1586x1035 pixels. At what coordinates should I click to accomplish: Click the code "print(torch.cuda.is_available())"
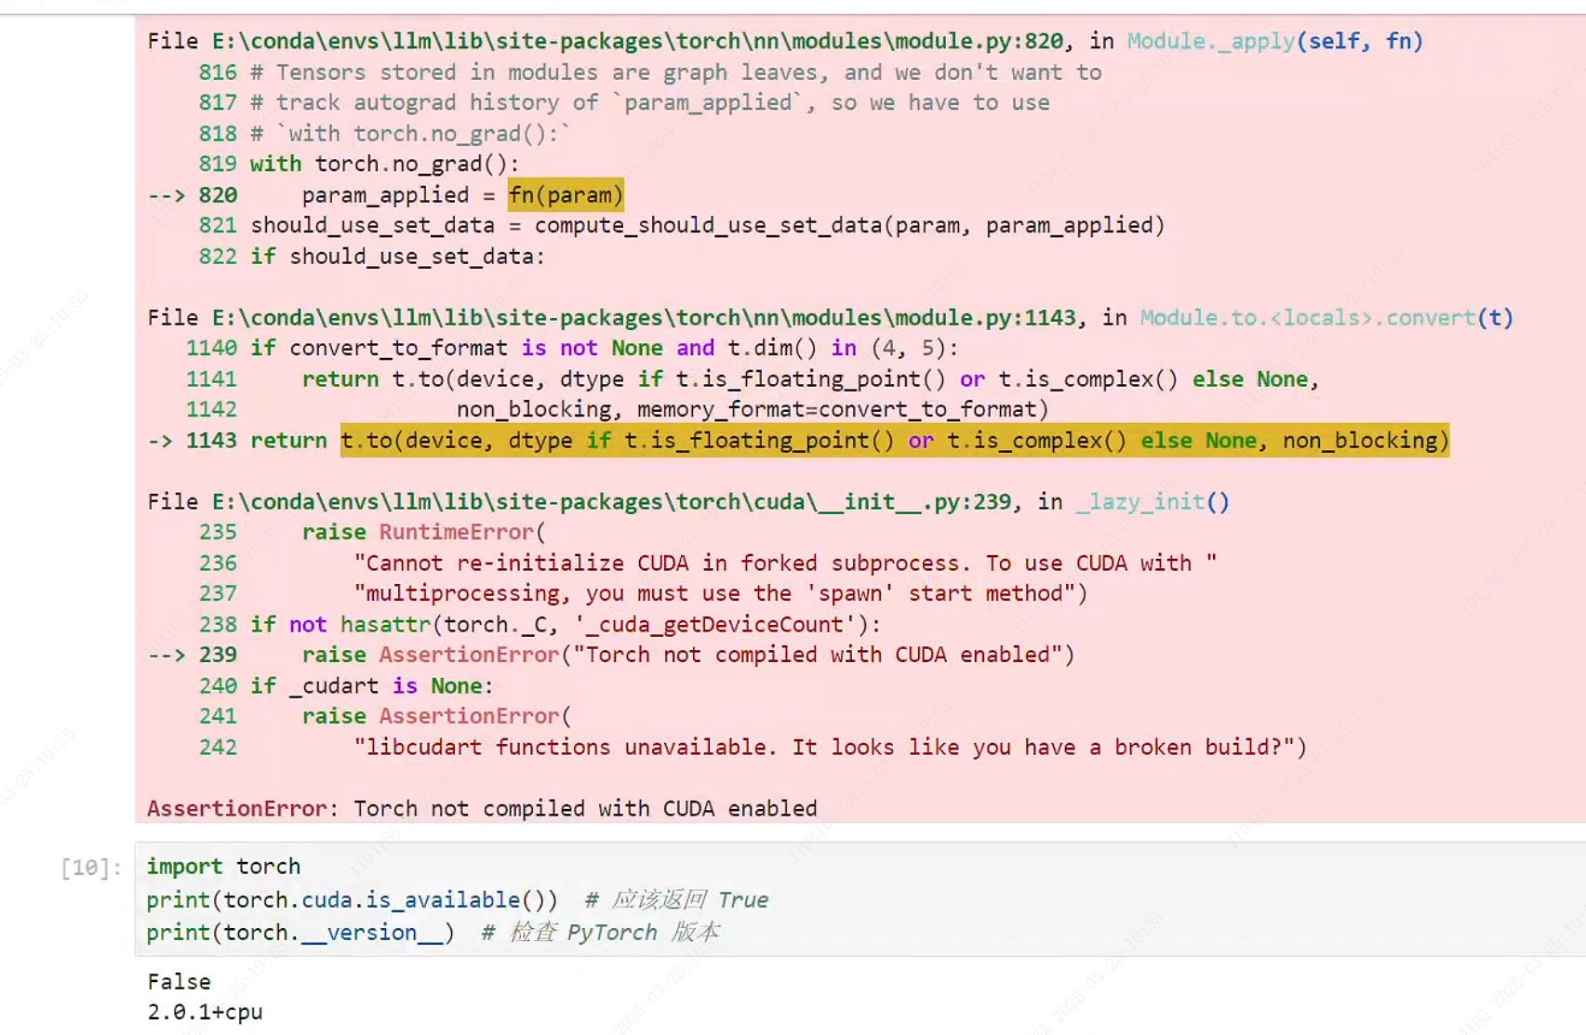point(352,899)
